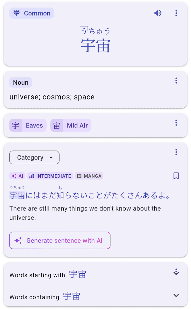This screenshot has height=310, width=191.
Task: Bookmark the example sentence
Action: pyautogui.click(x=176, y=176)
